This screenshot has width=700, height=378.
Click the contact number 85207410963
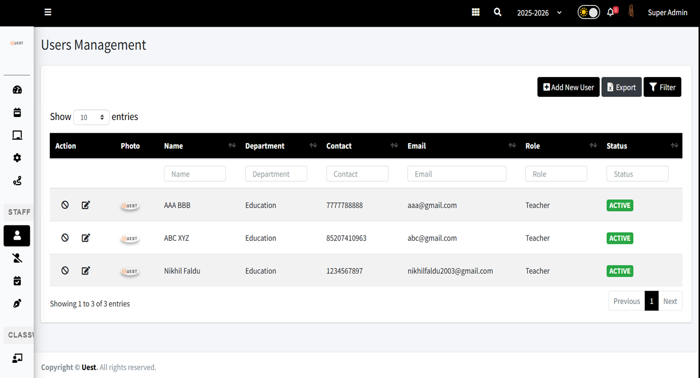point(346,238)
